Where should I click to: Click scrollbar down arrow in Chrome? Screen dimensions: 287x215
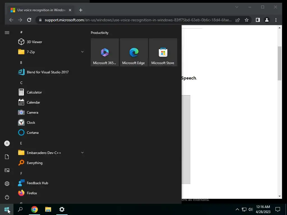(x=279, y=196)
